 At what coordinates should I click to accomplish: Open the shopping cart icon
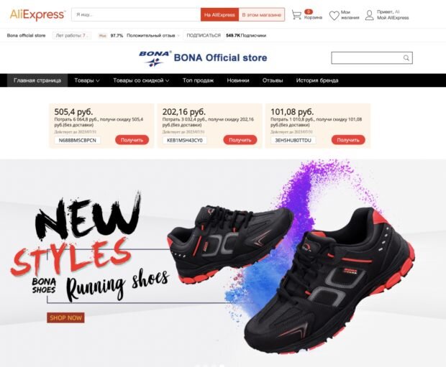coord(296,15)
